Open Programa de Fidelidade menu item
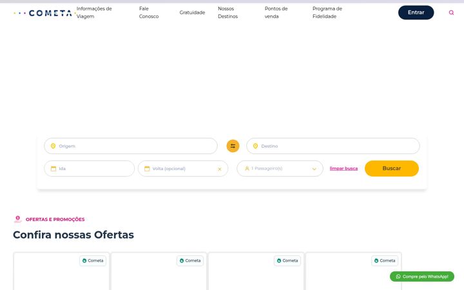 327,12
